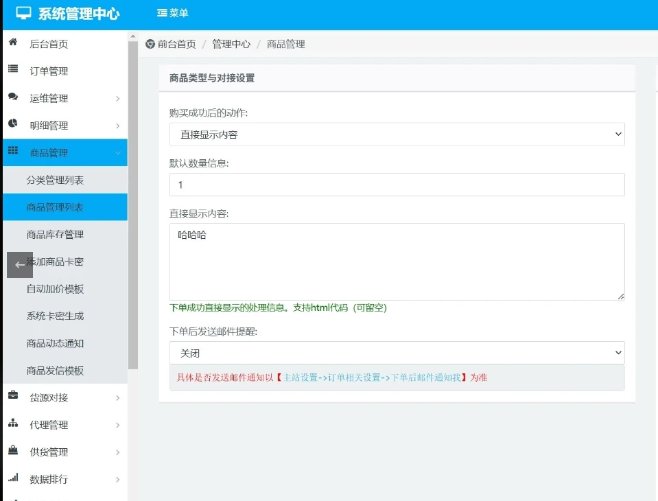Select 分类管理列表 submenu item
658x501 pixels.
coord(65,180)
